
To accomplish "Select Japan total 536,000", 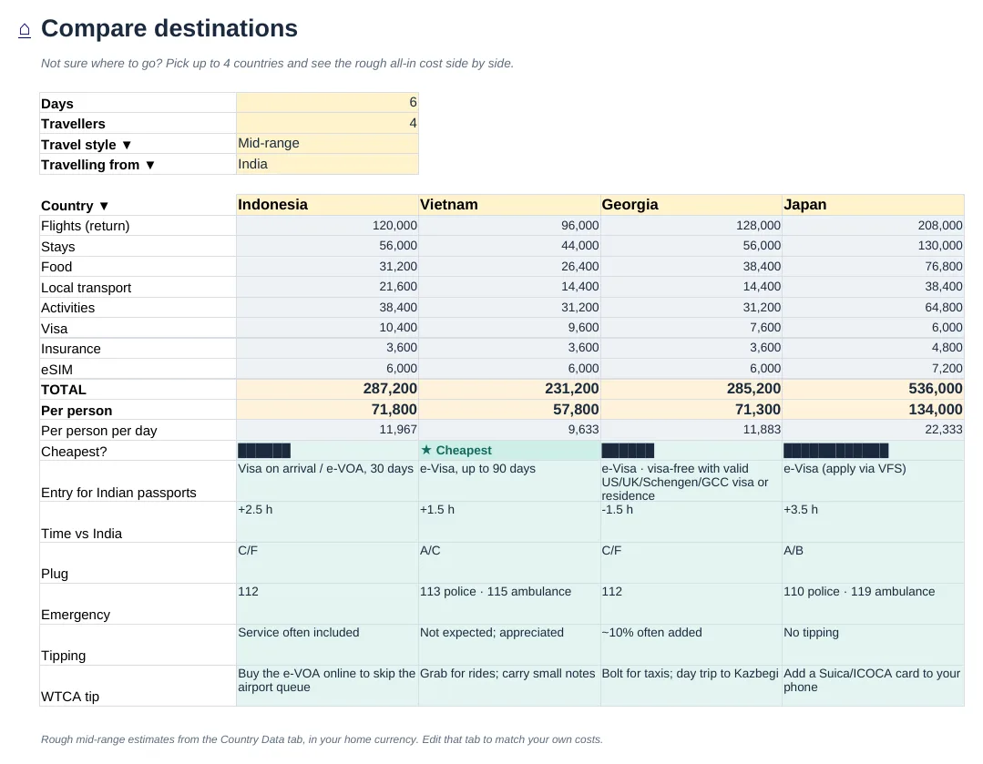I will (x=873, y=389).
